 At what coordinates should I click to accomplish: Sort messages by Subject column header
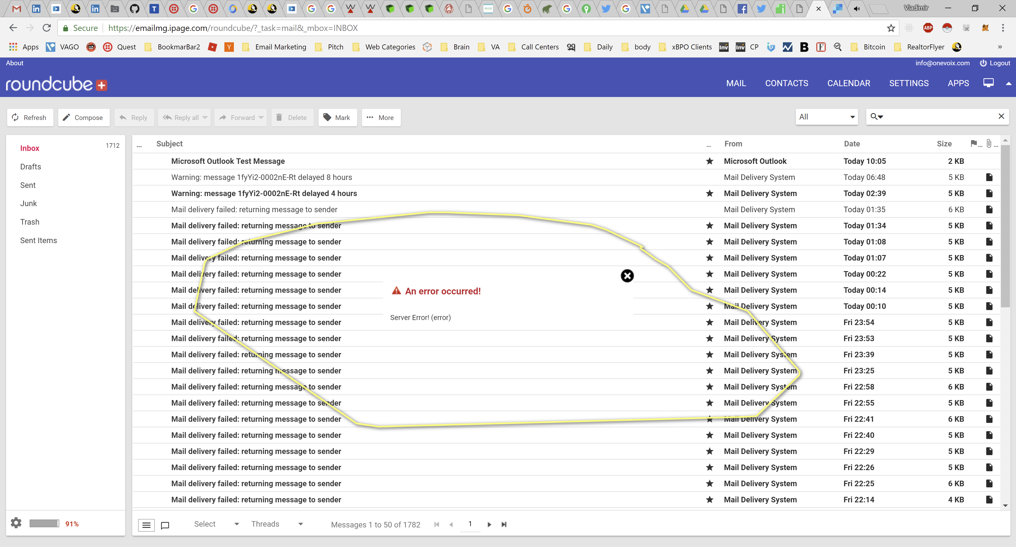(x=169, y=144)
